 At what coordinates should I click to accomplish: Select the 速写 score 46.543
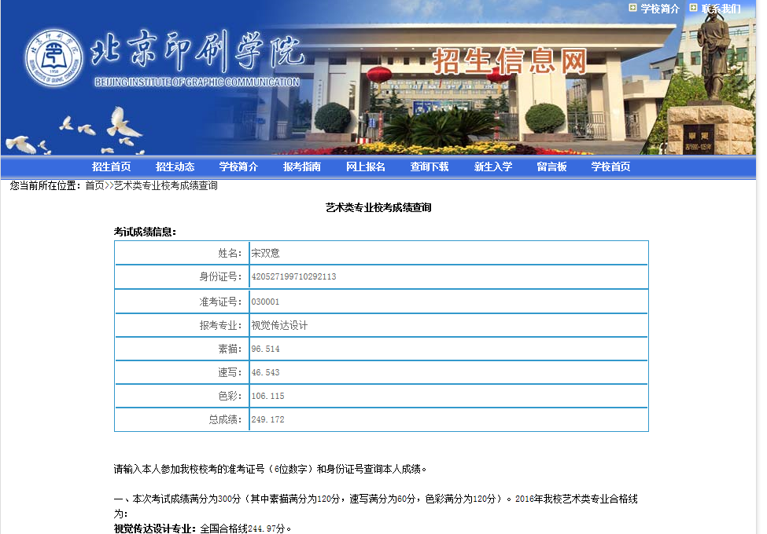pos(265,372)
